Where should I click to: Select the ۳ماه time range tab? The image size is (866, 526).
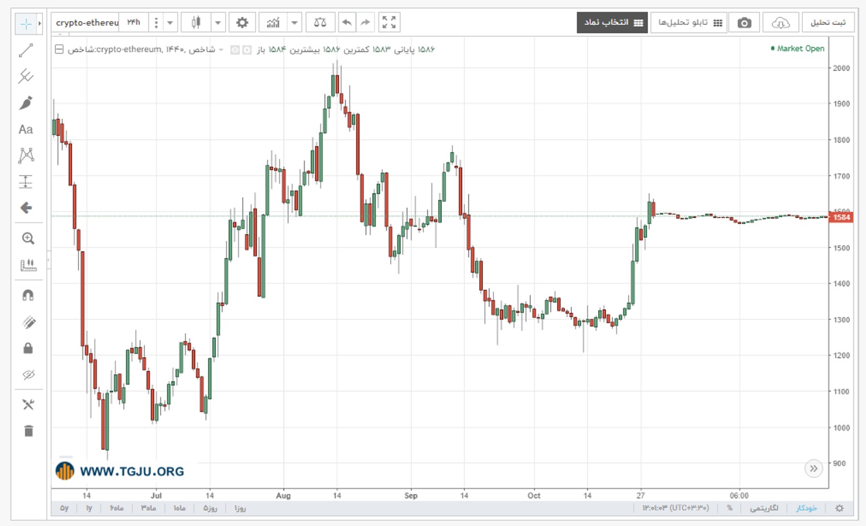click(148, 508)
